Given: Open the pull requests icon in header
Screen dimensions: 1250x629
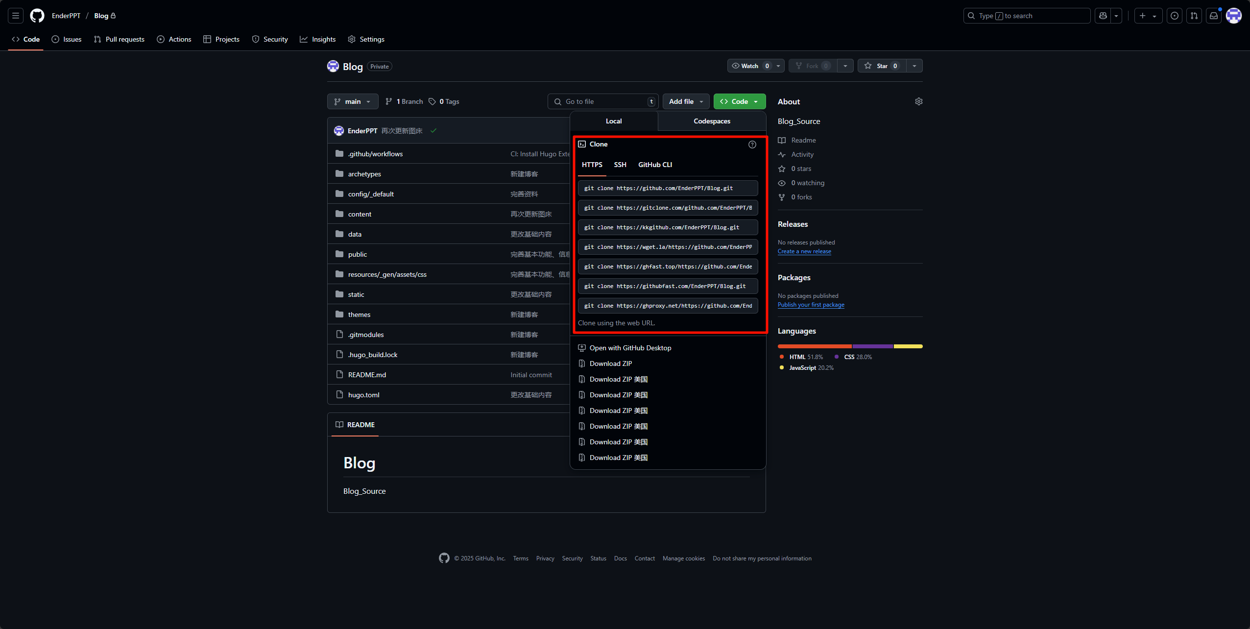Looking at the screenshot, I should [1194, 16].
